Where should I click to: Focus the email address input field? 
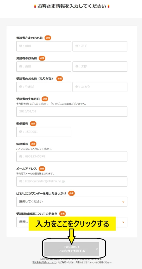tap(72, 181)
